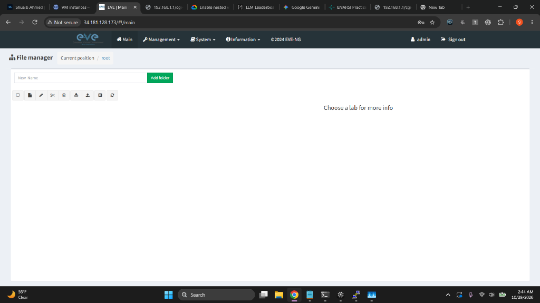The image size is (540, 303).
Task: Click the speaker volume icon in tray
Action: (x=491, y=295)
